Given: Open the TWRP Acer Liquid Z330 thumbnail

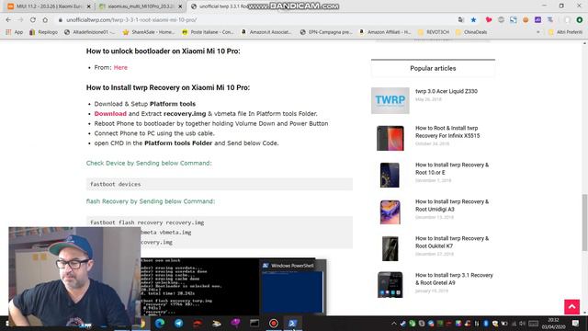Looking at the screenshot, I should point(390,100).
